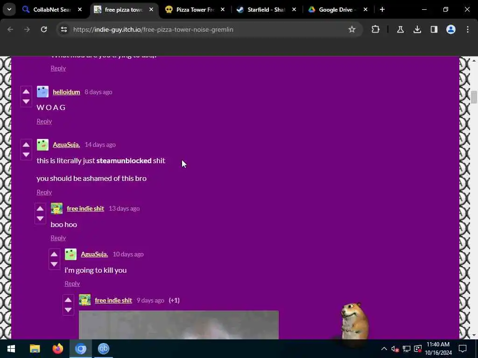The height and width of the screenshot is (358, 478).
Task: Click the address bar URL
Action: (153, 29)
